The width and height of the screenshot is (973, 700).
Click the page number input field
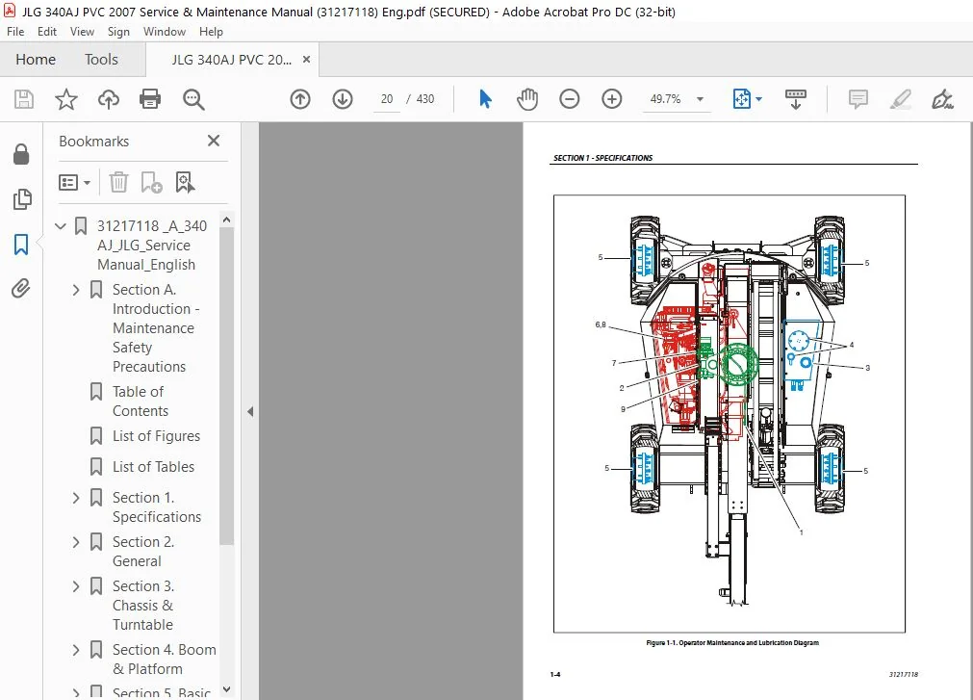click(x=387, y=99)
